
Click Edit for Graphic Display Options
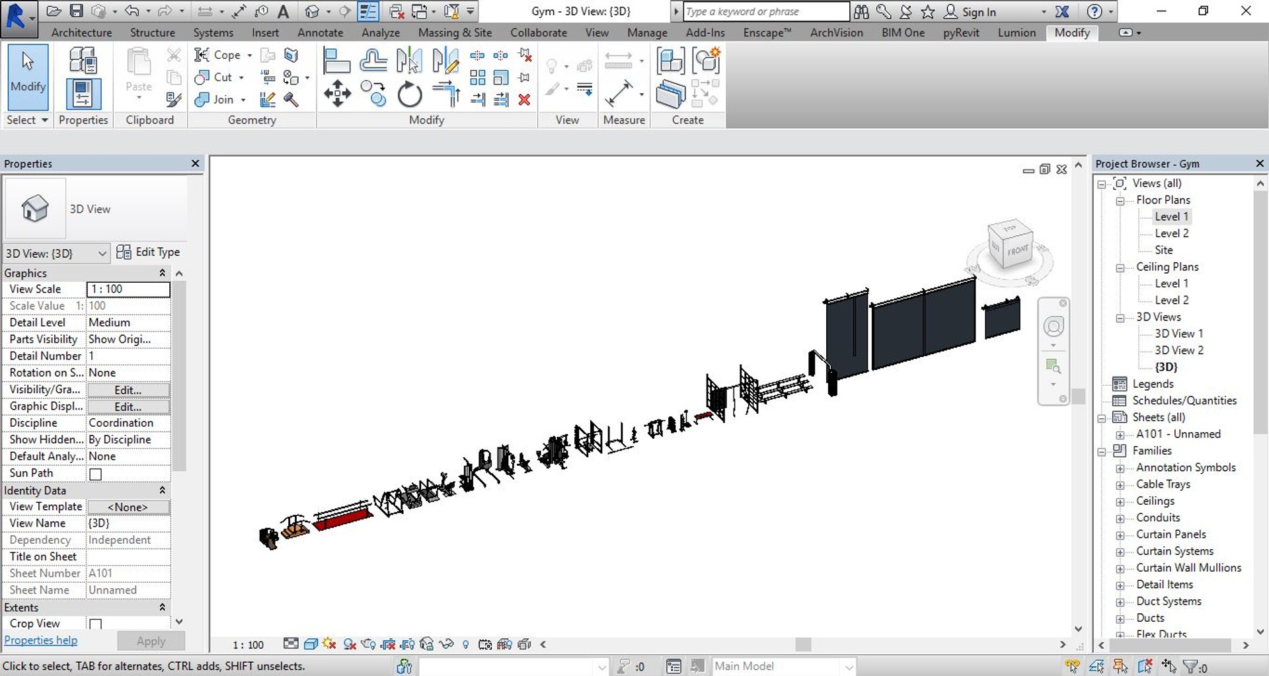click(x=128, y=407)
